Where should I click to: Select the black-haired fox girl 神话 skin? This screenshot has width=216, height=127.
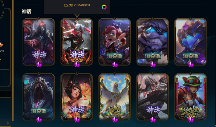(77, 97)
